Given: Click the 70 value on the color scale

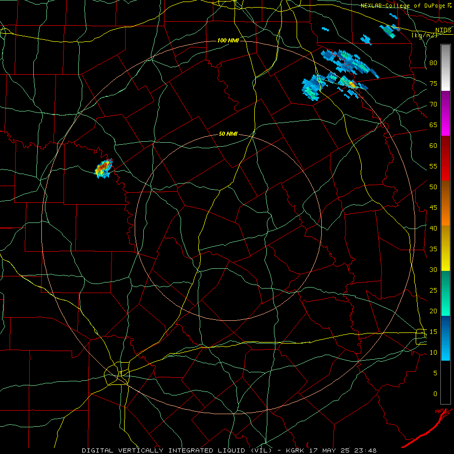Looking at the screenshot, I should click(x=433, y=104).
